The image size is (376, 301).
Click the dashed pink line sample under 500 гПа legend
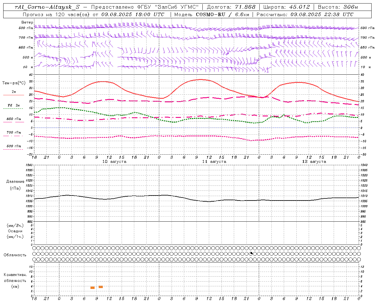[13, 149]
